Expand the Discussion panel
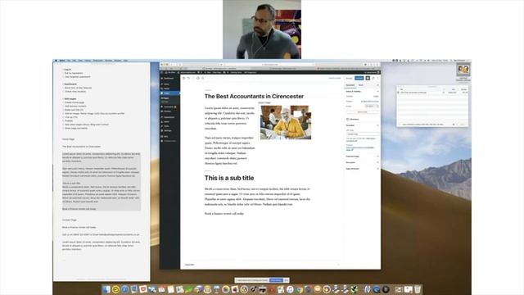The height and width of the screenshot is (295, 524). (x=362, y=162)
